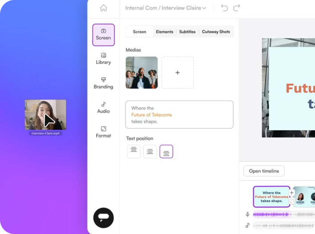Viewport: 315px width, 234px height.
Task: Click the interview-Claire.mp4 video thumbnail
Action: point(45,115)
